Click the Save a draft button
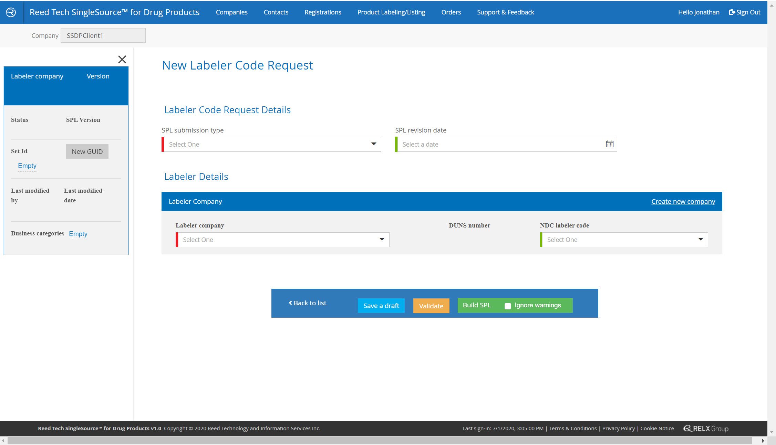The height and width of the screenshot is (445, 776). pyautogui.click(x=381, y=306)
